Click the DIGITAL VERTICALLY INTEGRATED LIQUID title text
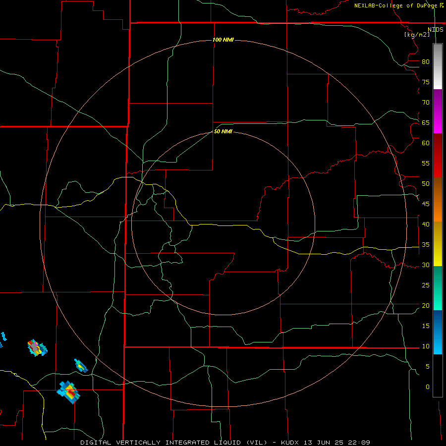The width and height of the screenshot is (446, 446). (173, 443)
